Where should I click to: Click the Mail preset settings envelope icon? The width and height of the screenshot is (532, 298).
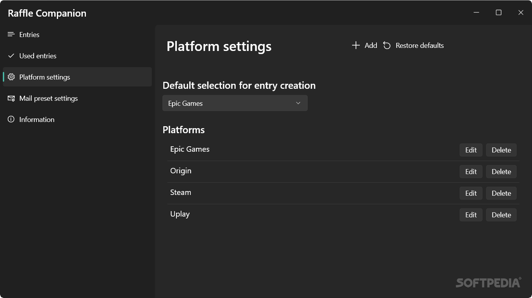(11, 98)
